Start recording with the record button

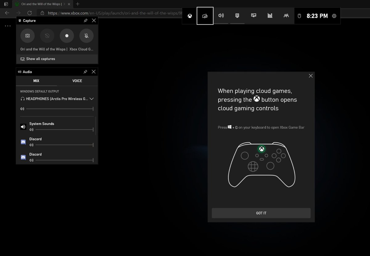67,36
